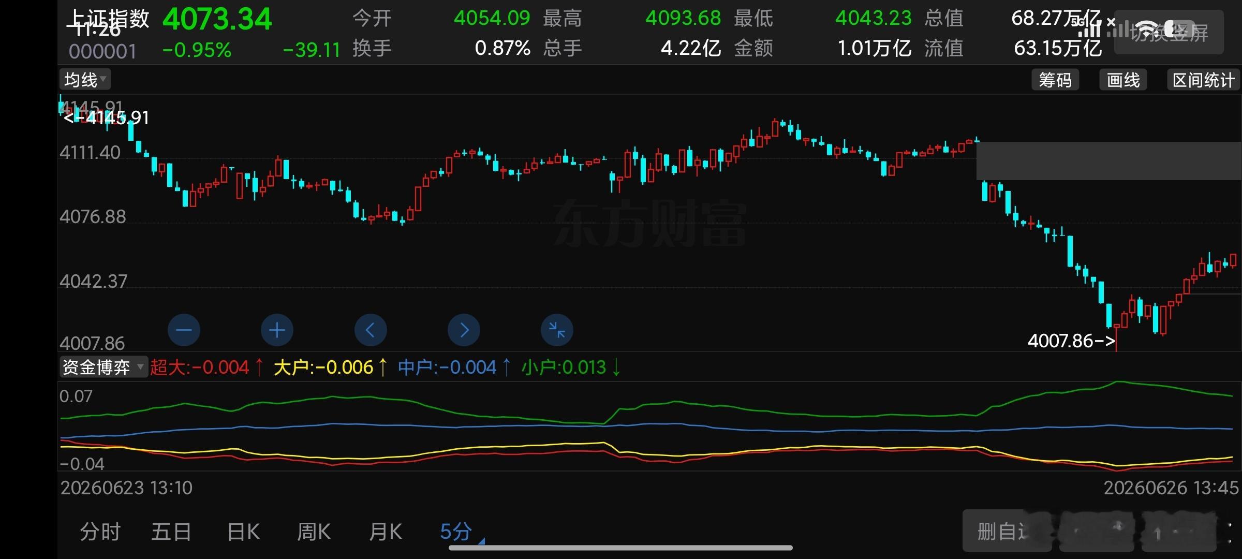
Task: Tap the 金额 value 1.01万亿
Action: point(874,48)
